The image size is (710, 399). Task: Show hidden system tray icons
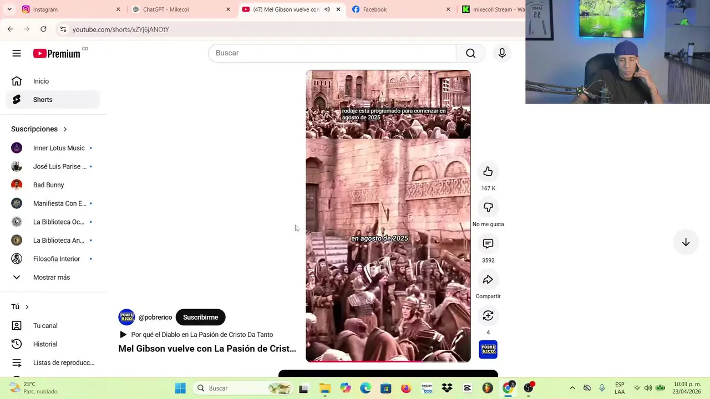click(x=572, y=388)
